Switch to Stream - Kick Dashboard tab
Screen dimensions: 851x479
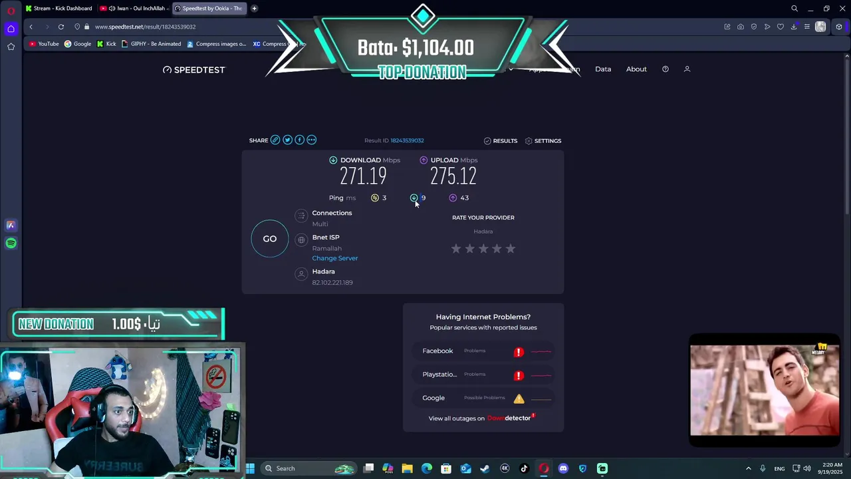point(59,9)
